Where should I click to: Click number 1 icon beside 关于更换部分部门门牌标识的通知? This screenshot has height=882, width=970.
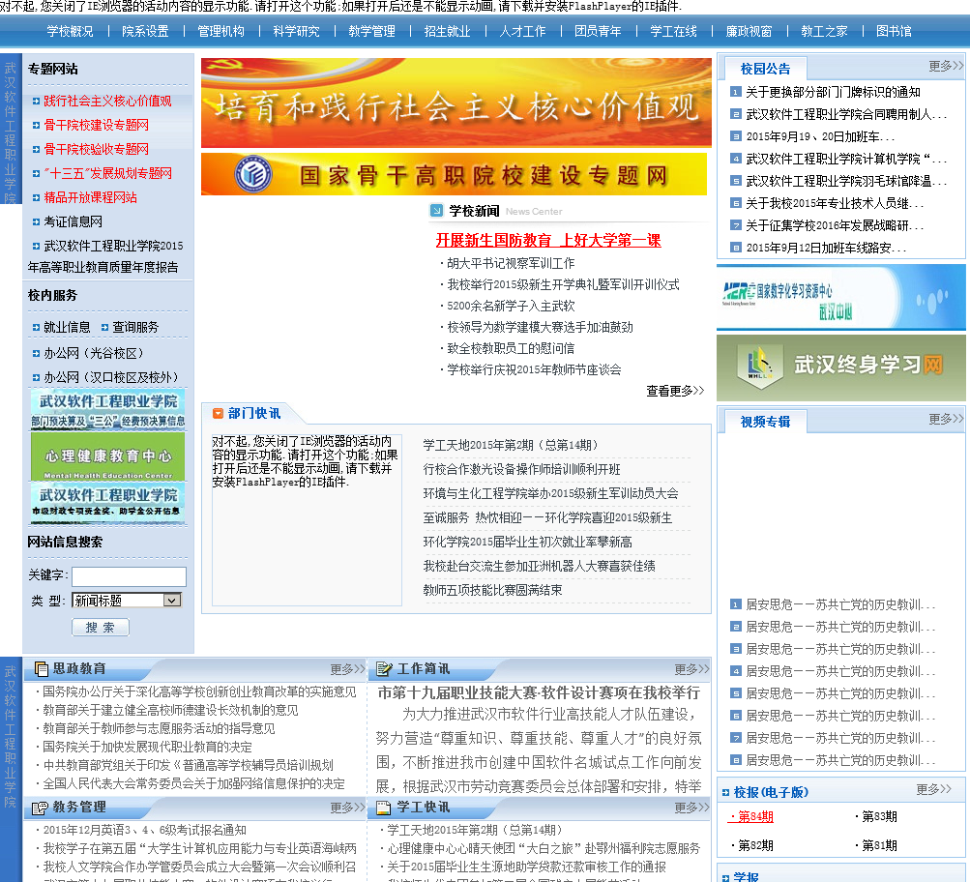coord(736,92)
